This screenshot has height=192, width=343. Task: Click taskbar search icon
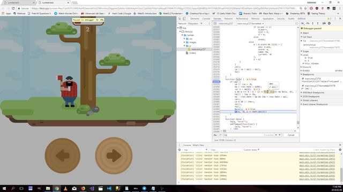13,188
